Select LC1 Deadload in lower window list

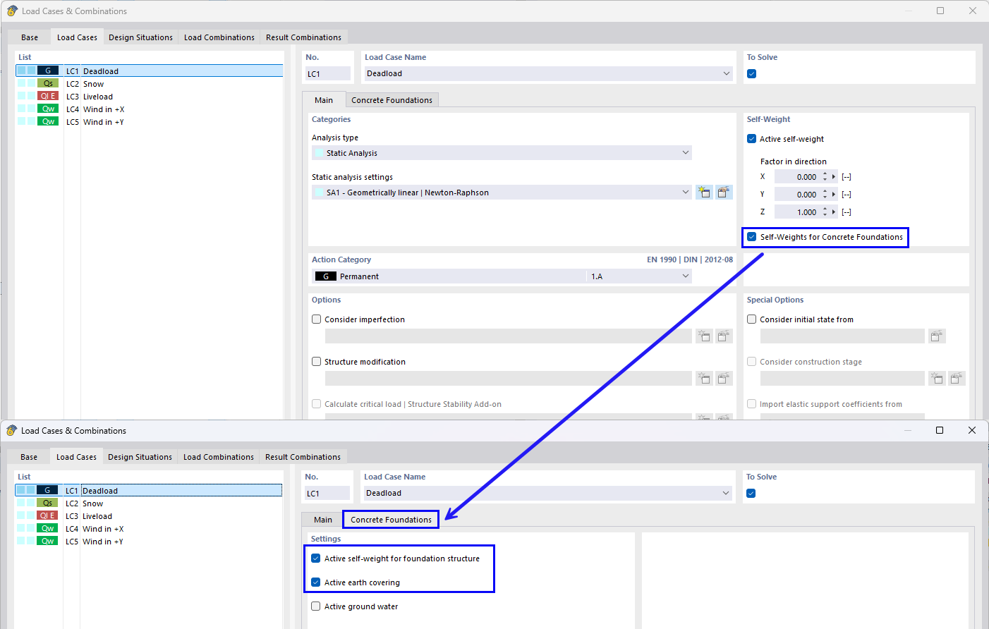pos(149,491)
